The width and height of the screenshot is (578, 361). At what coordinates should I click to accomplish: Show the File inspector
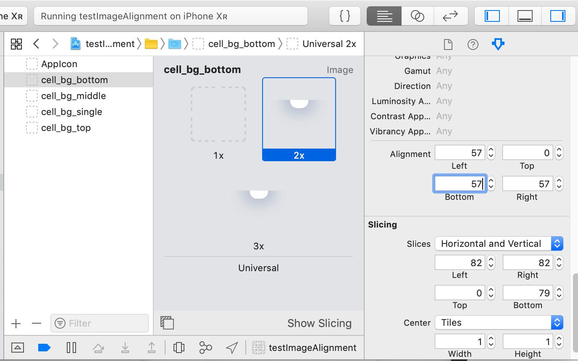pos(448,44)
